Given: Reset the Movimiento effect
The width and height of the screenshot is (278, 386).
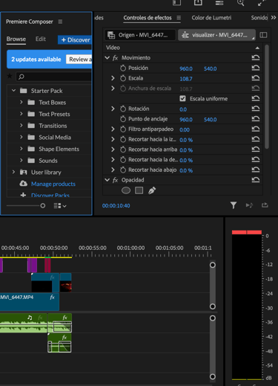Looking at the screenshot, I should (x=256, y=58).
